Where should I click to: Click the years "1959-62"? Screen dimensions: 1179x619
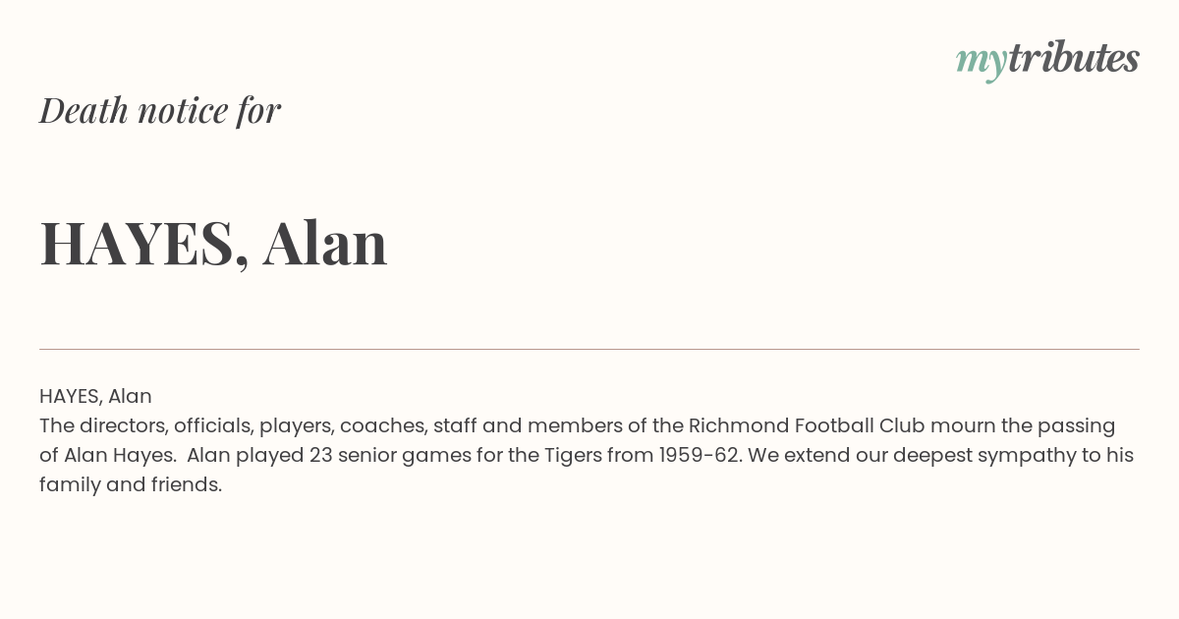click(x=698, y=455)
